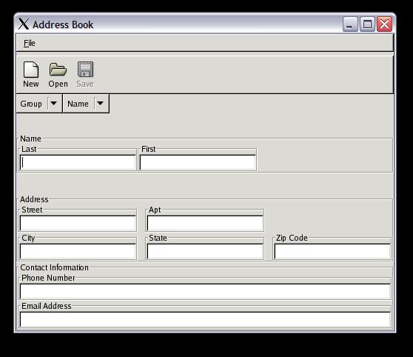
Task: Click the Email Address text field
Action: pos(205,319)
